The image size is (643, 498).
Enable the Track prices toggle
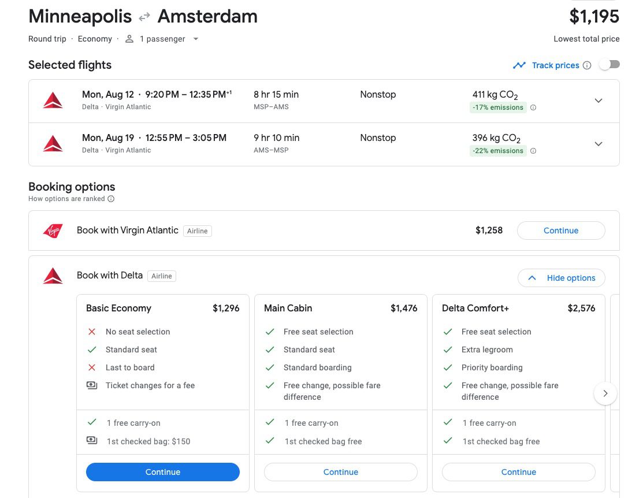[x=609, y=65]
